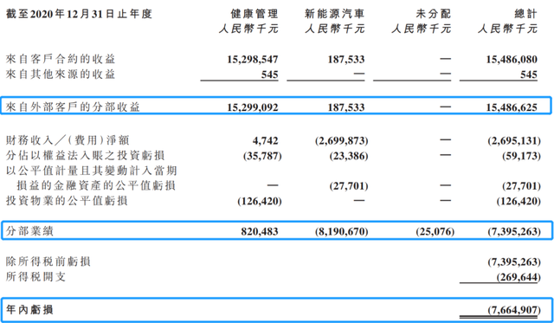Select the total value 15,486,080
554x323 pixels.
tap(512, 59)
